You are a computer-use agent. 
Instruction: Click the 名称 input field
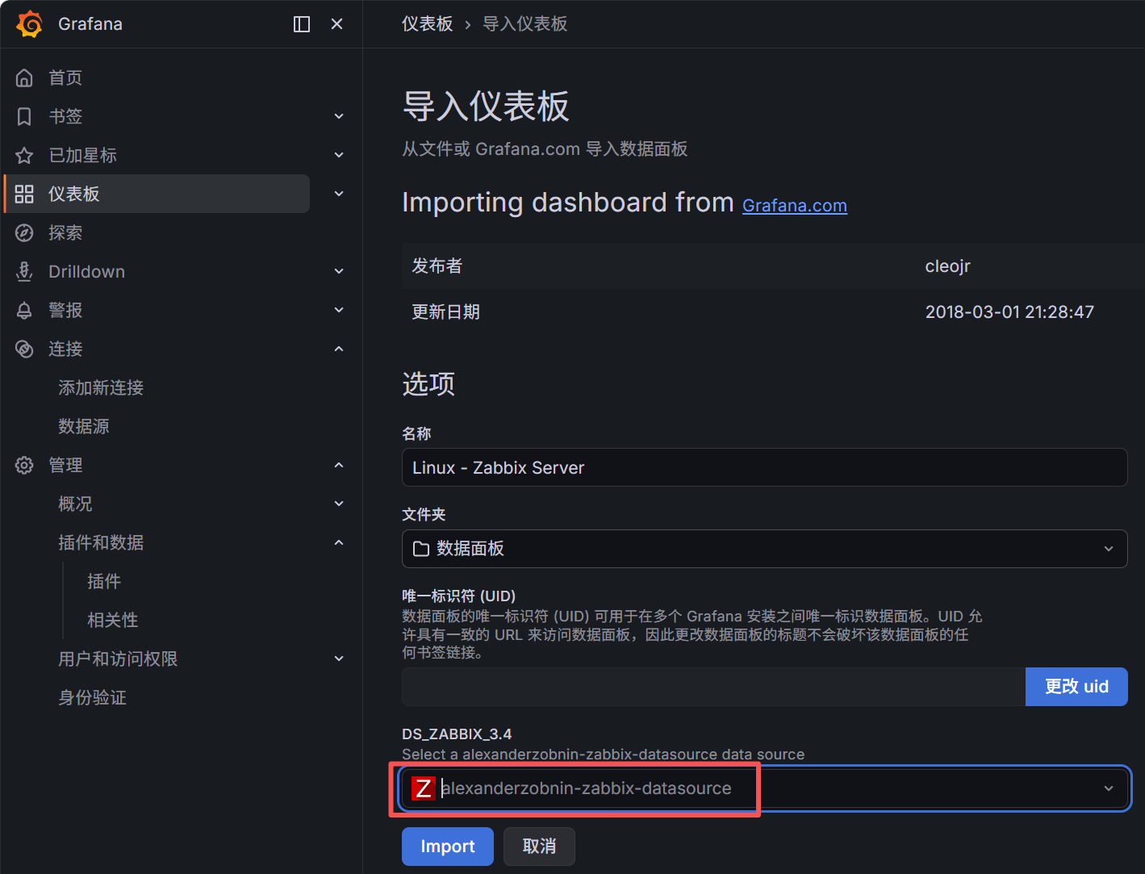764,467
